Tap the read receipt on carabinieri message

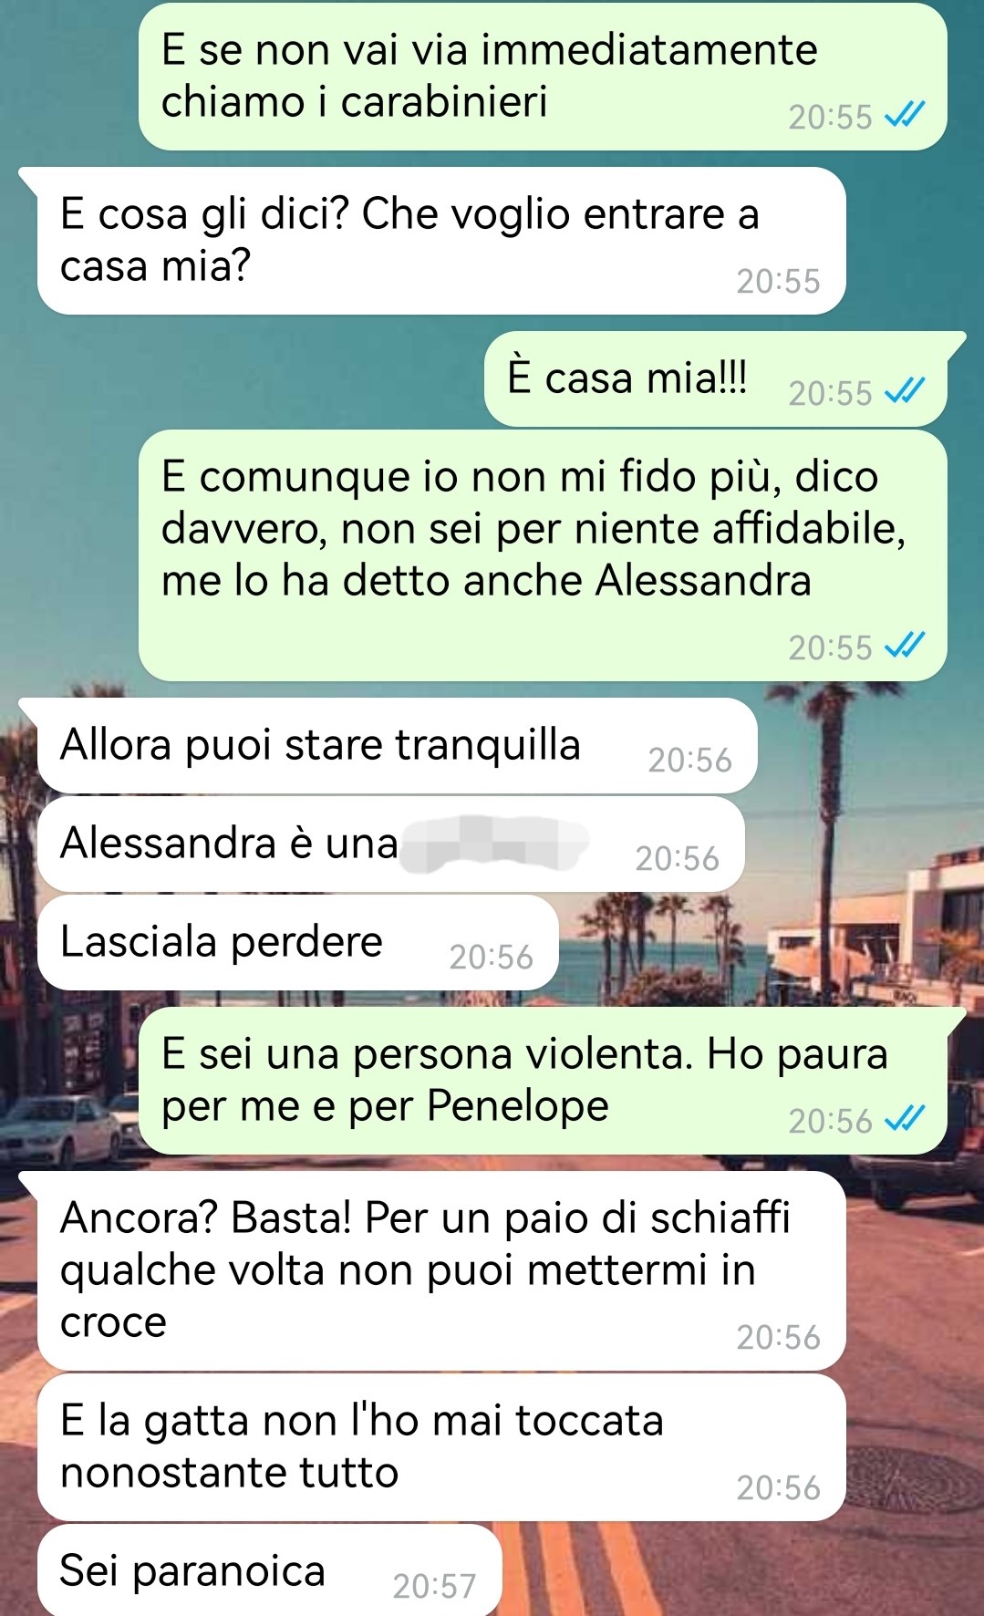pos(905,115)
